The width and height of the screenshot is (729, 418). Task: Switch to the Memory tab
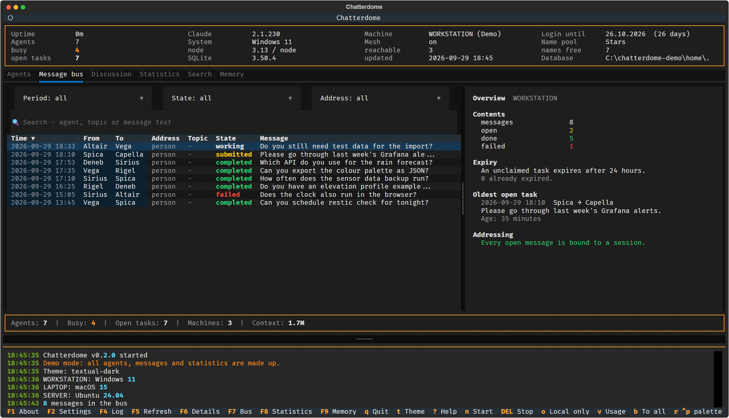tap(232, 74)
